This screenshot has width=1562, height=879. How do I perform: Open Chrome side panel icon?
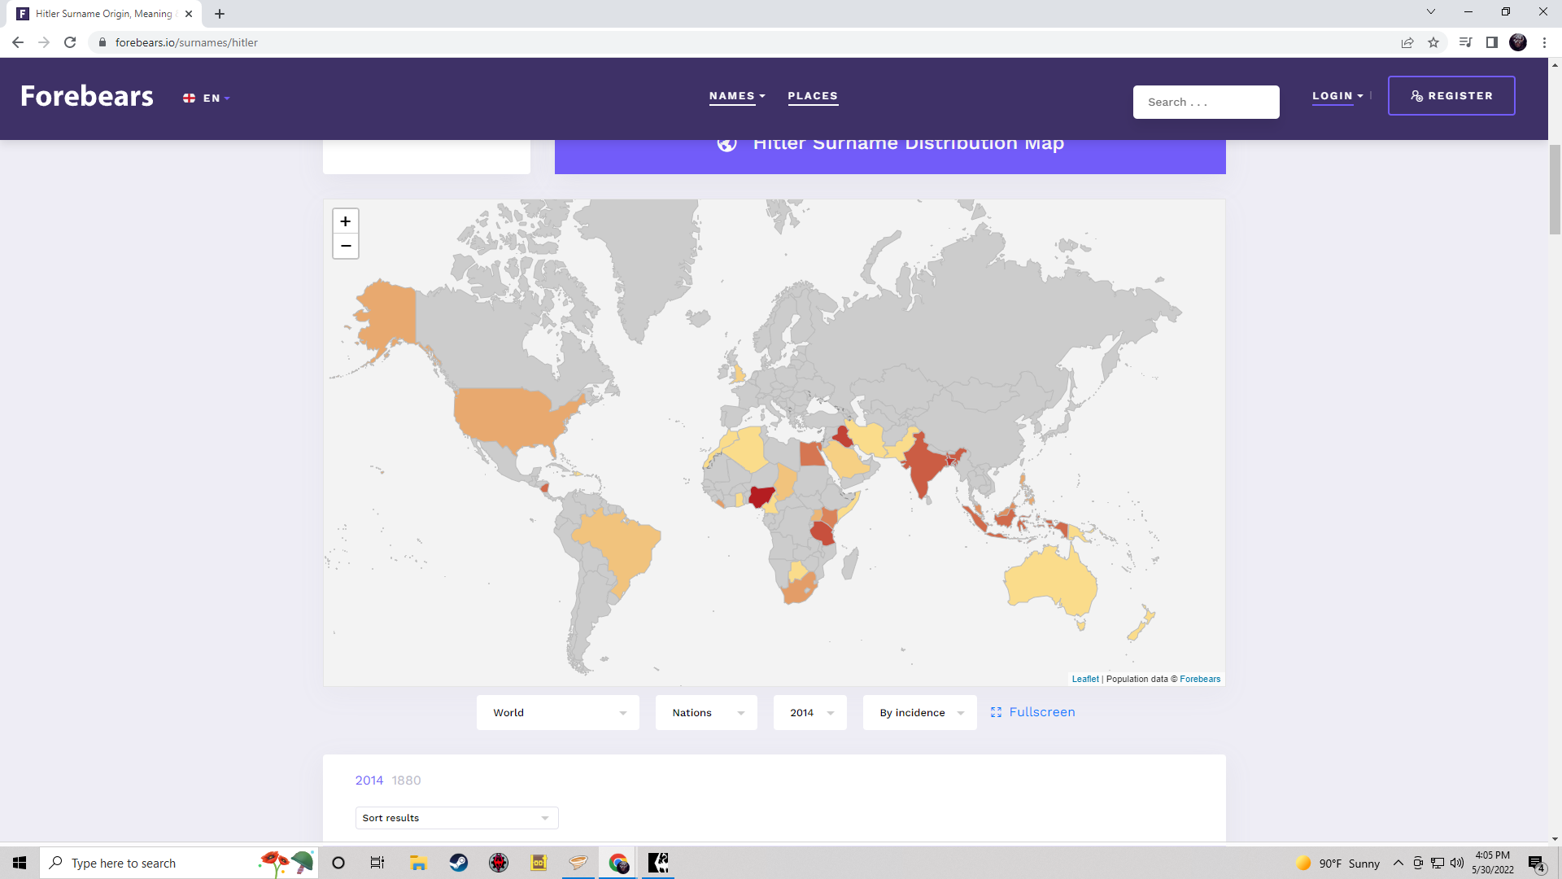1492,42
